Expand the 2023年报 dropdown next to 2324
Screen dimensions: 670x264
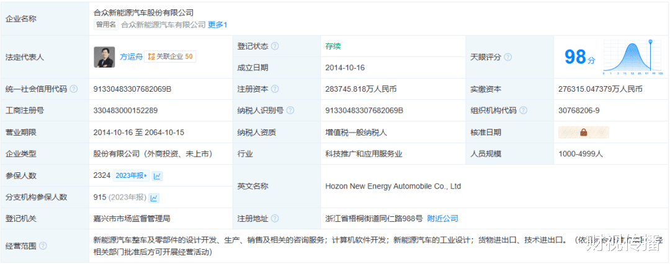[131, 175]
